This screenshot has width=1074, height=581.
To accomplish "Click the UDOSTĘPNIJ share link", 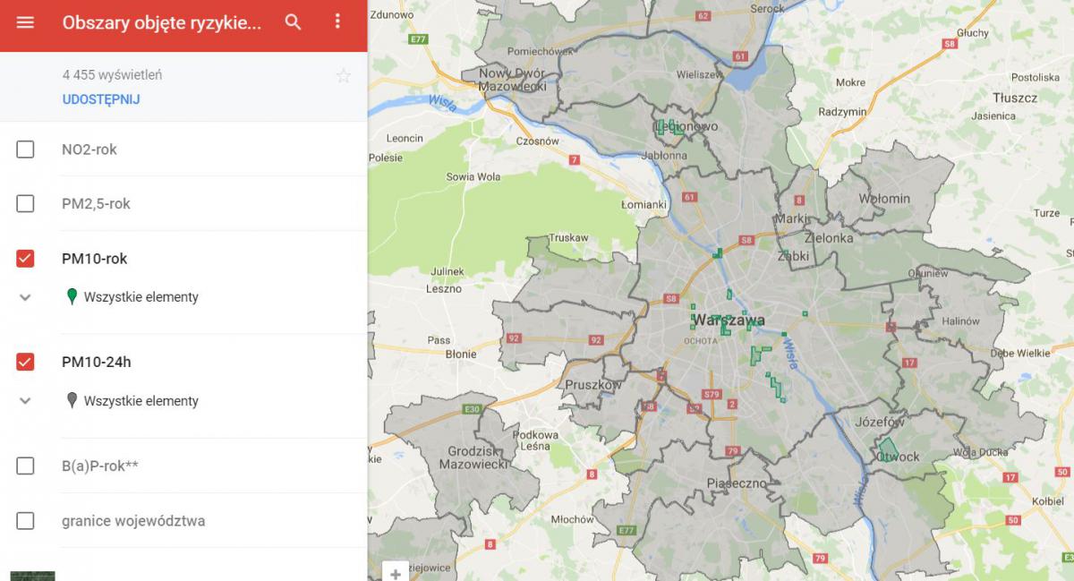I will (x=101, y=99).
